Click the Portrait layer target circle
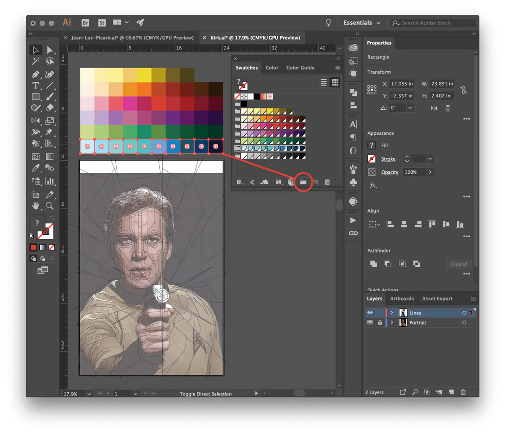The height and width of the screenshot is (434, 505). (x=464, y=322)
